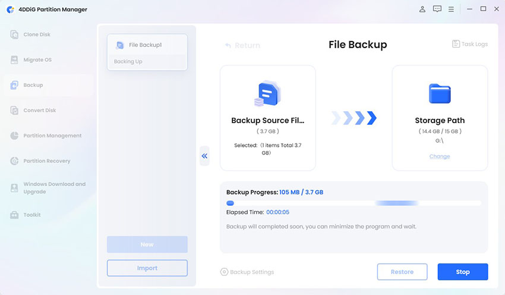Click the Backup Source File card title
This screenshot has height=295, width=505.
click(267, 120)
